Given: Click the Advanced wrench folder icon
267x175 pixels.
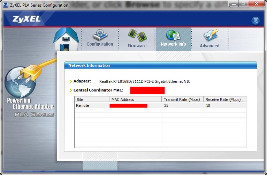Looking at the screenshot, I should [211, 35].
